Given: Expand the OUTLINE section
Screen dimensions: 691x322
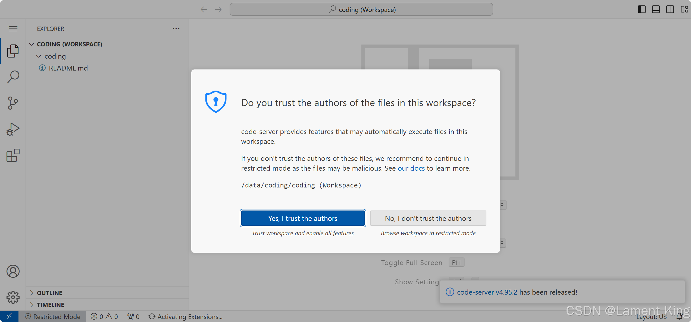Looking at the screenshot, I should (49, 293).
